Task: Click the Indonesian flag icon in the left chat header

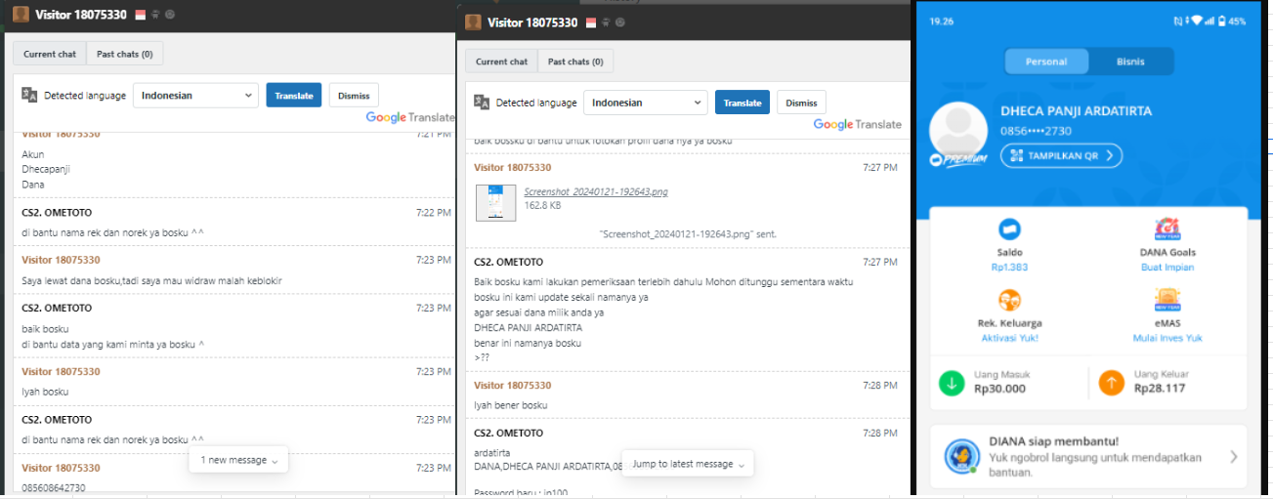Action: pos(140,15)
